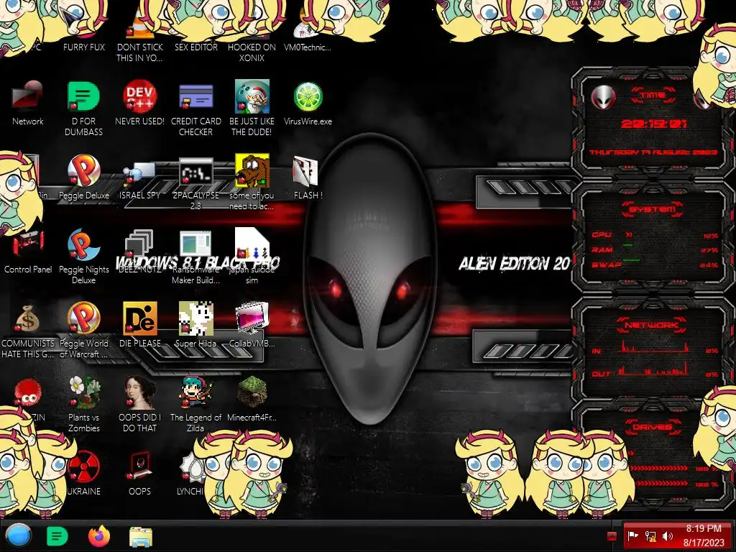The width and height of the screenshot is (736, 552).
Task: Launch Firefox from the taskbar
Action: pyautogui.click(x=99, y=536)
